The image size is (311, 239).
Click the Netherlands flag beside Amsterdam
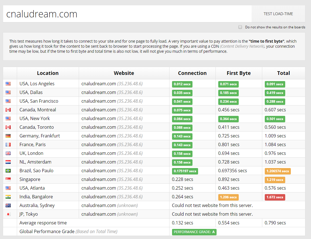pos(8,162)
